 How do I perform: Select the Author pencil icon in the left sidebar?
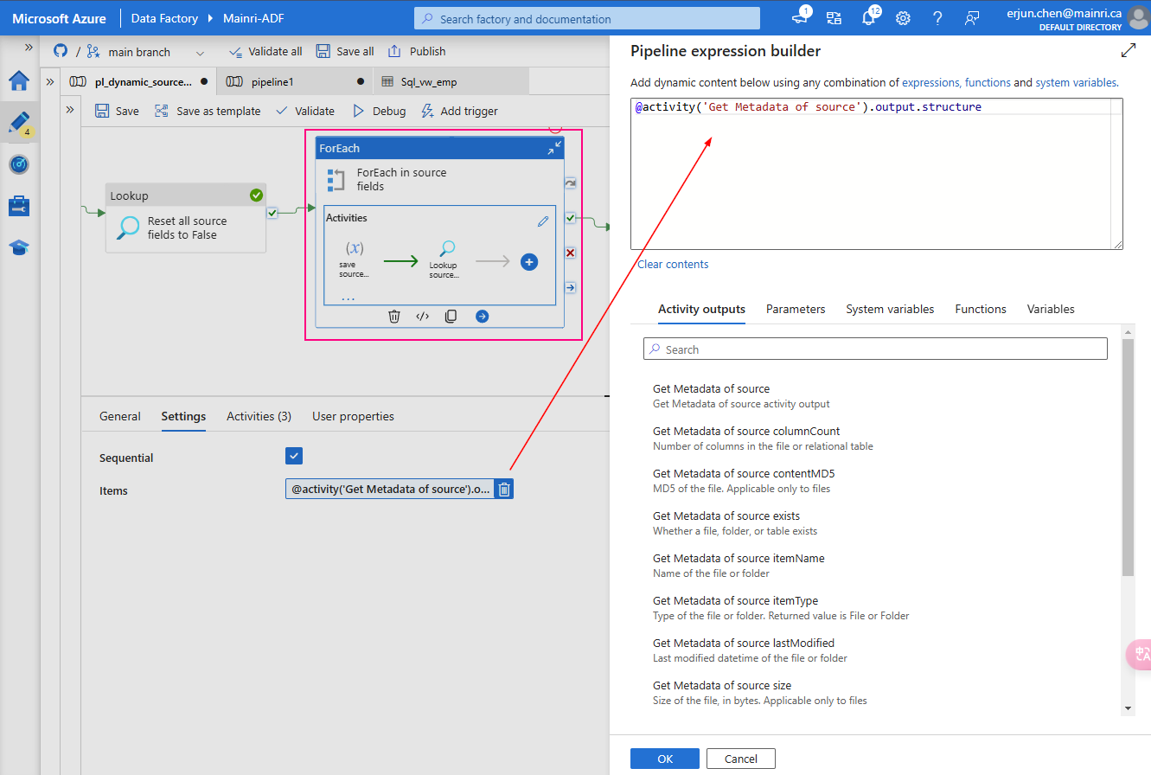pyautogui.click(x=17, y=122)
